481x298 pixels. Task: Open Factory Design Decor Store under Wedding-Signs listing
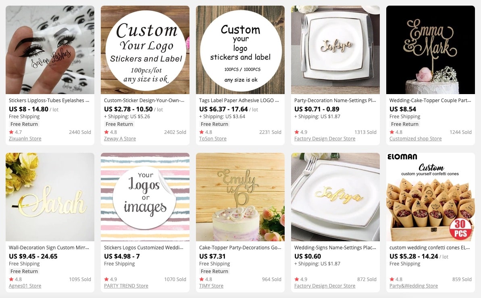click(325, 286)
